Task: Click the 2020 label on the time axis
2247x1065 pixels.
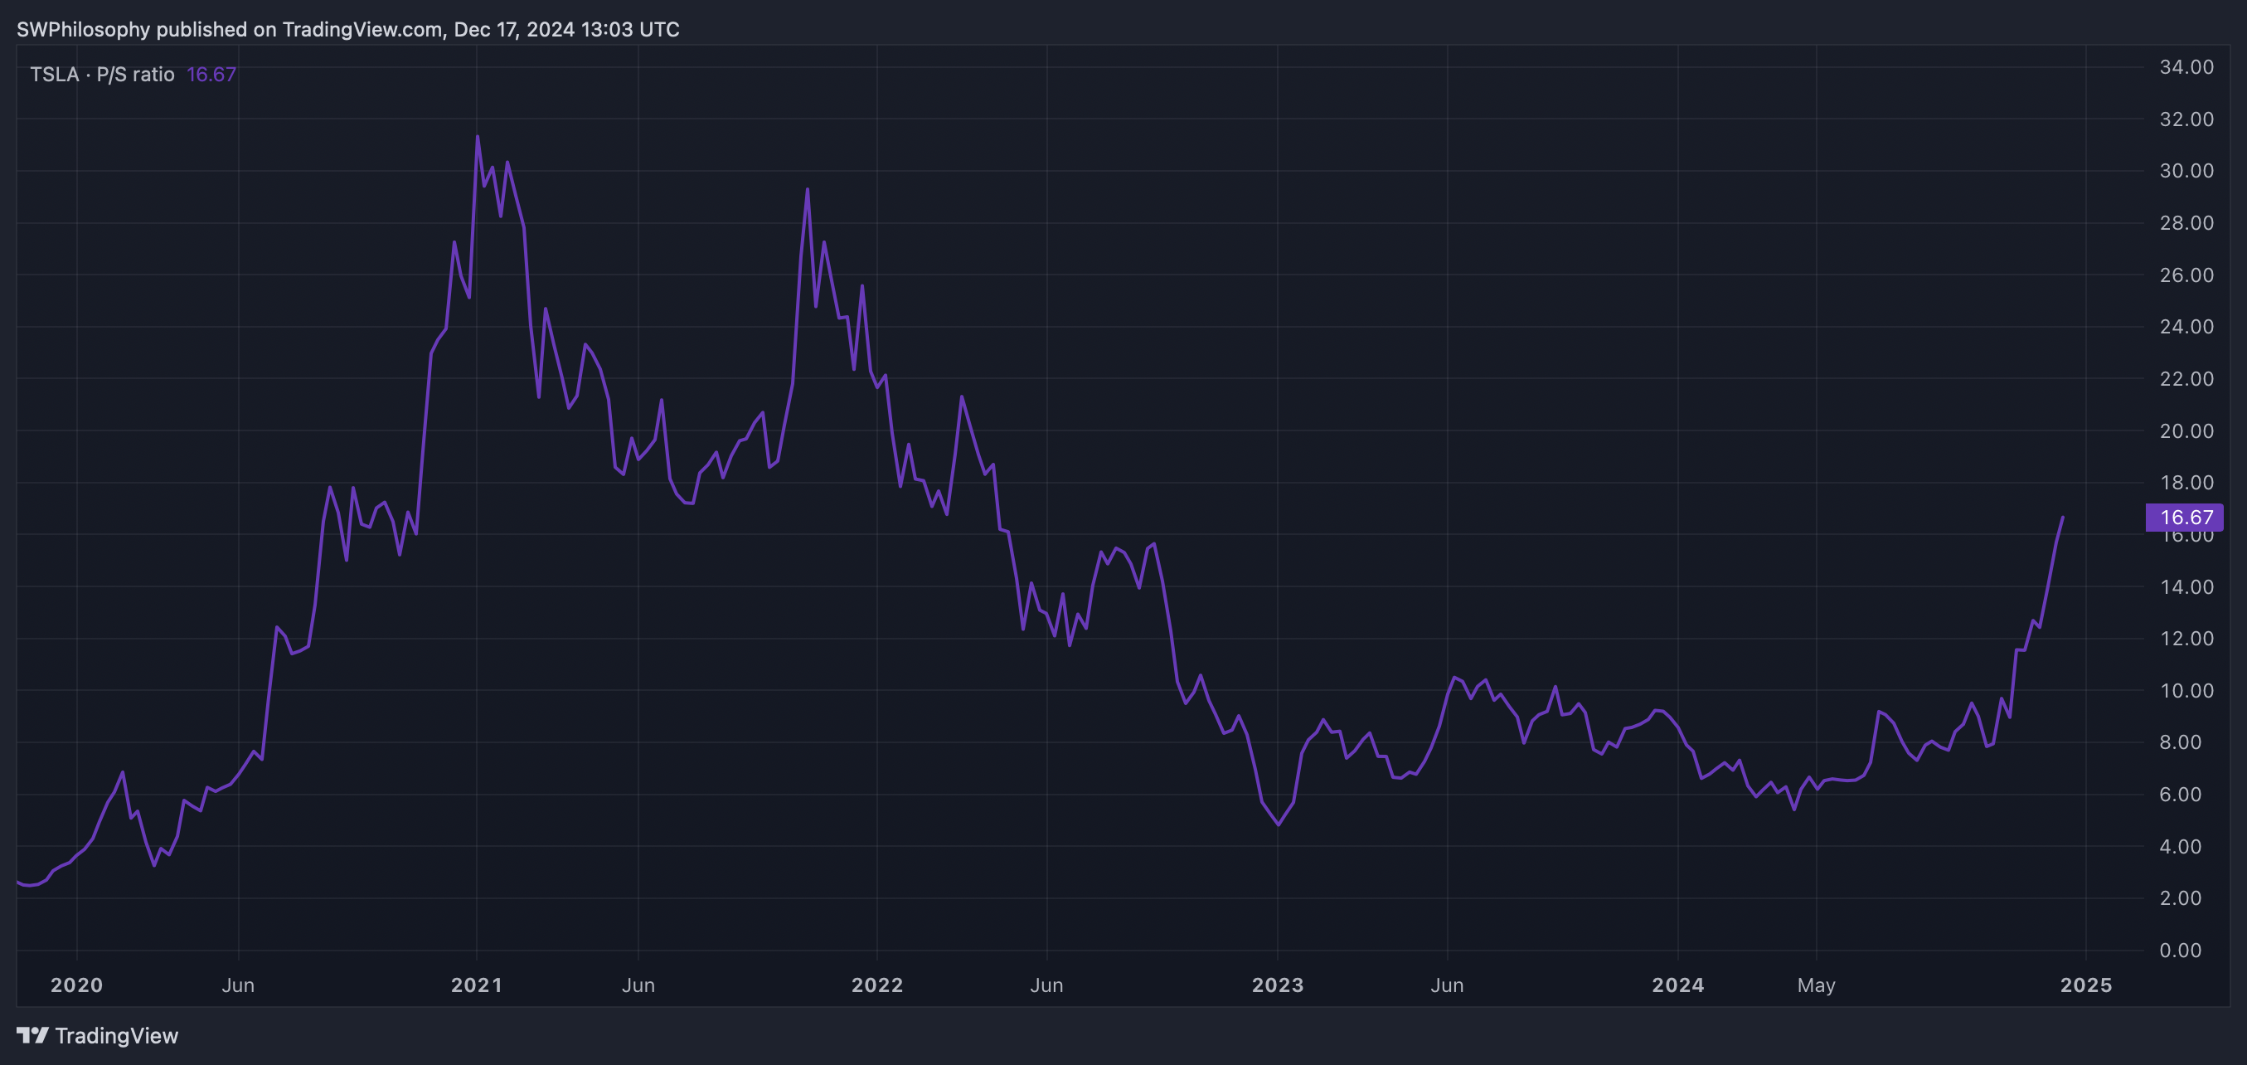Action: 77,985
